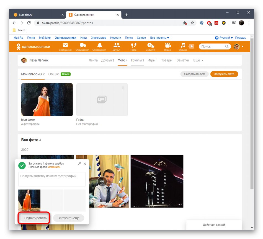263x239 pixels.
Task: Open the Обсуждения discussions icon
Action: click(82, 47)
